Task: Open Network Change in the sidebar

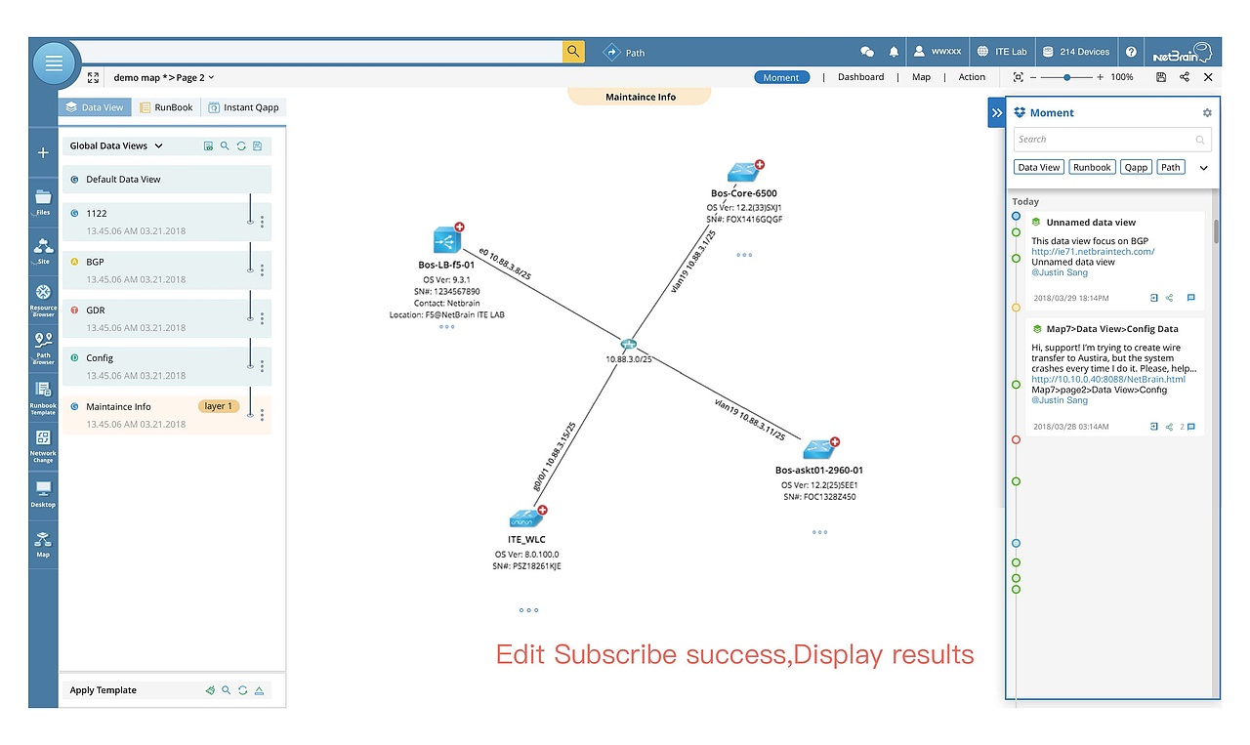Action: tap(43, 446)
